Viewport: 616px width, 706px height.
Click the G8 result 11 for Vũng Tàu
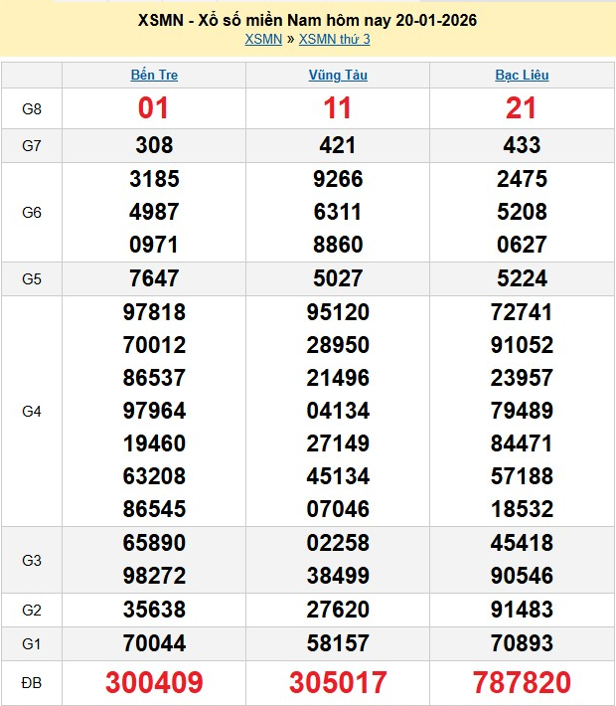(338, 108)
